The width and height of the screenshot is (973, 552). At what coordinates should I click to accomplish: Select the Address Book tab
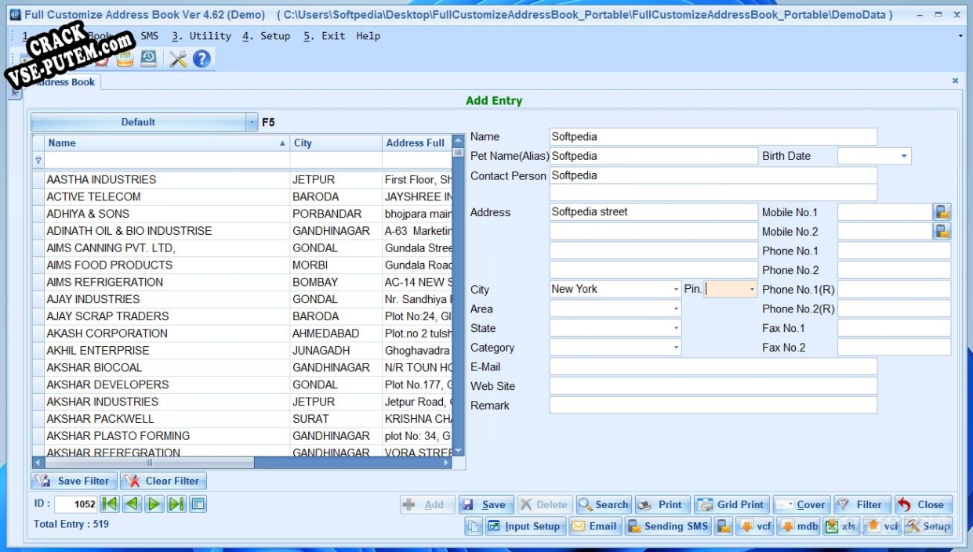[x=63, y=82]
